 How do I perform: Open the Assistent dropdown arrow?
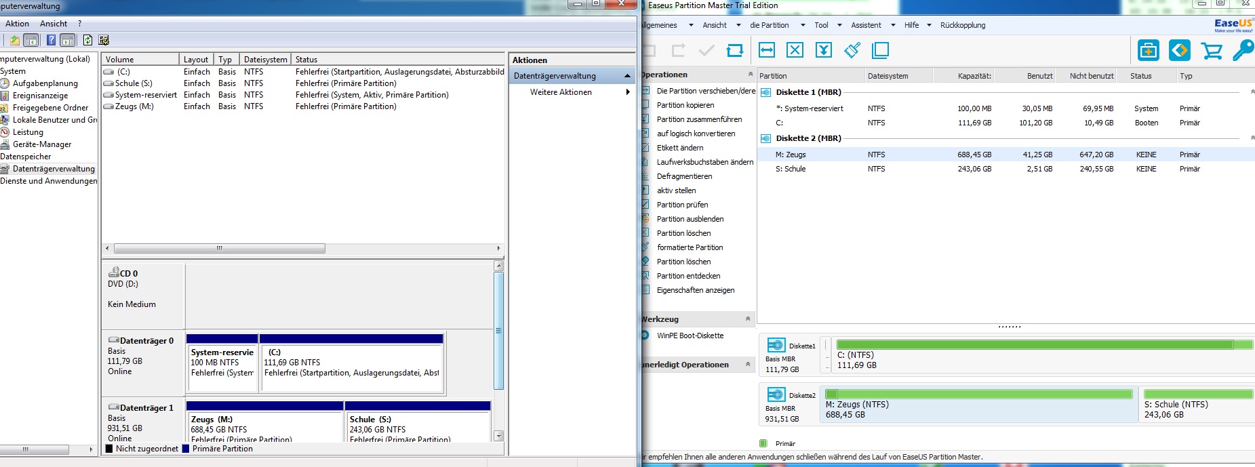893,26
